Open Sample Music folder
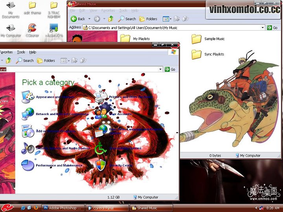The height and width of the screenshot is (212, 283). [x=208, y=39]
